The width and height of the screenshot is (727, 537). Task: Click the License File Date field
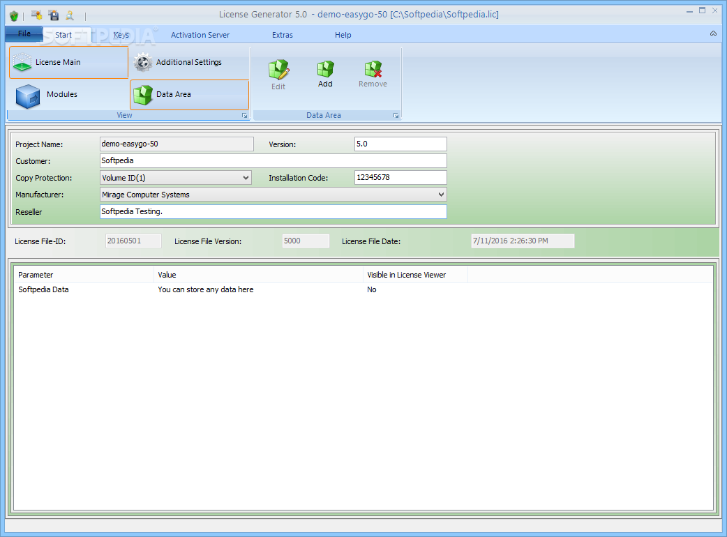523,241
